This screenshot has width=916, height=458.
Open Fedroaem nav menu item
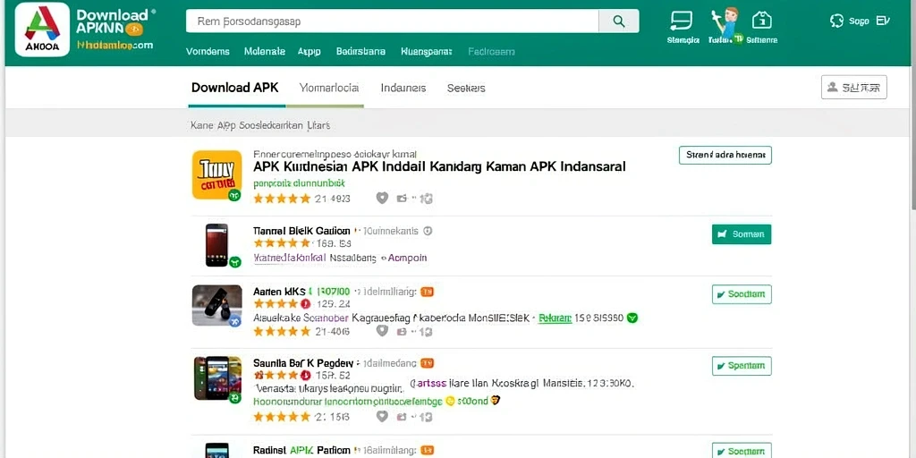pos(491,51)
